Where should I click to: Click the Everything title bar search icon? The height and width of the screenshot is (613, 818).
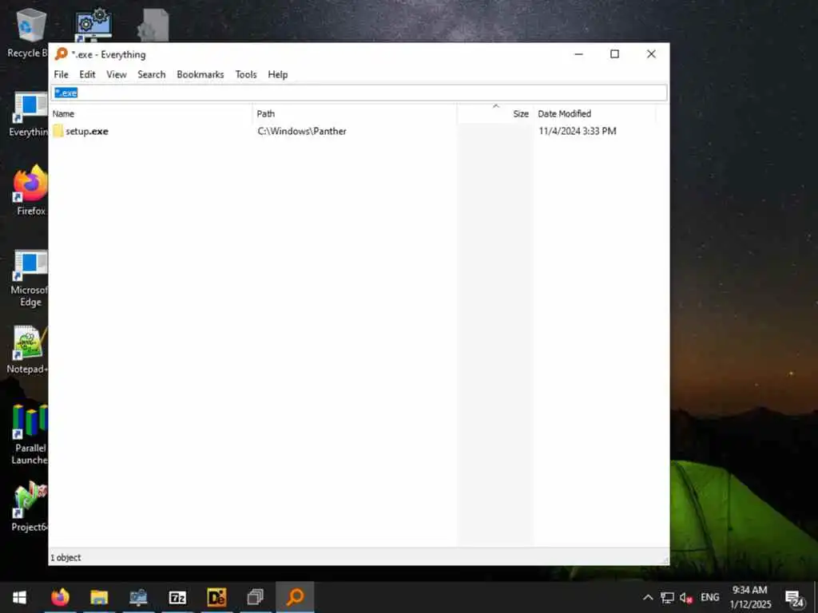[x=61, y=53]
